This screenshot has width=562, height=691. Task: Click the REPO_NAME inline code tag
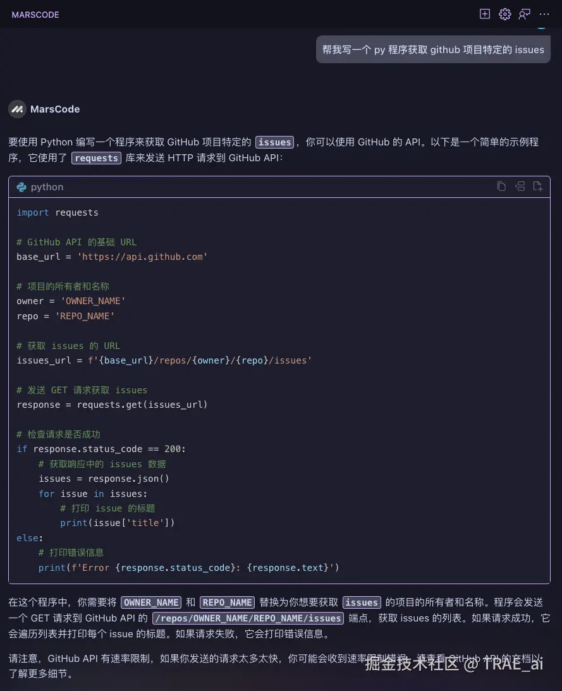pos(227,602)
